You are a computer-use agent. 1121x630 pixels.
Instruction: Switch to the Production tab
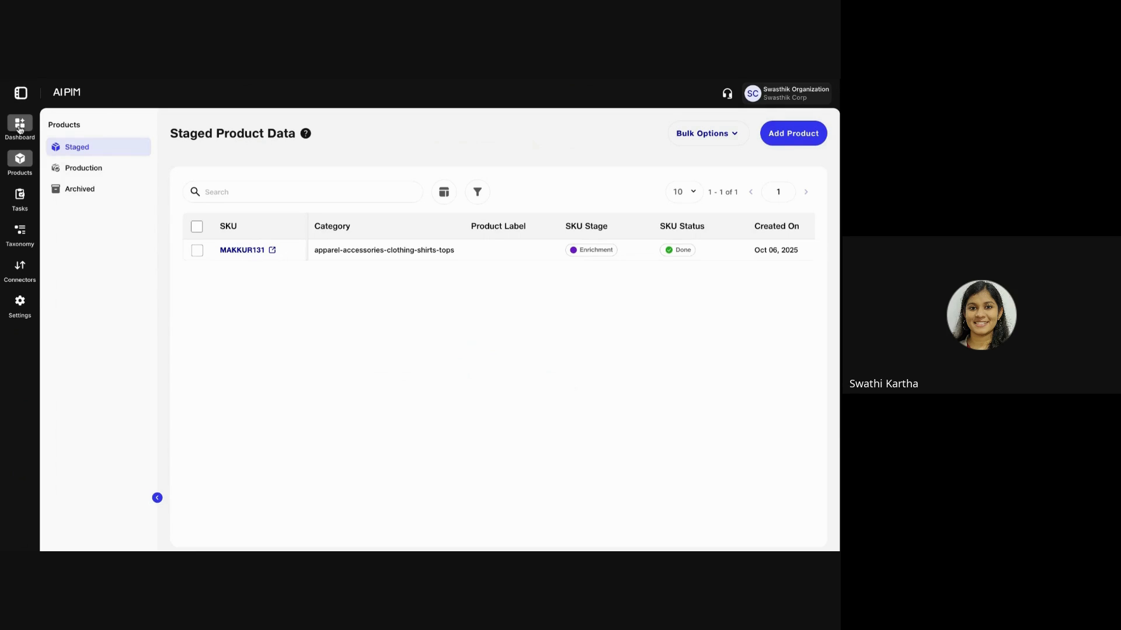click(x=83, y=167)
